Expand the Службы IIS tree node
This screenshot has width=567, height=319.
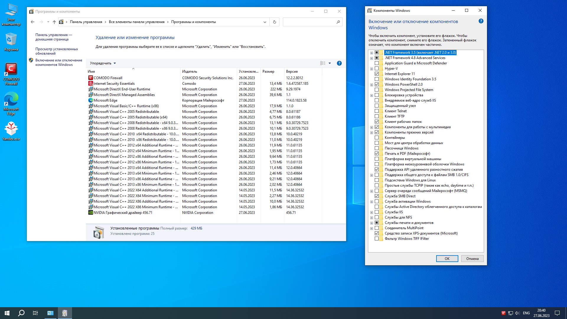[x=372, y=212]
